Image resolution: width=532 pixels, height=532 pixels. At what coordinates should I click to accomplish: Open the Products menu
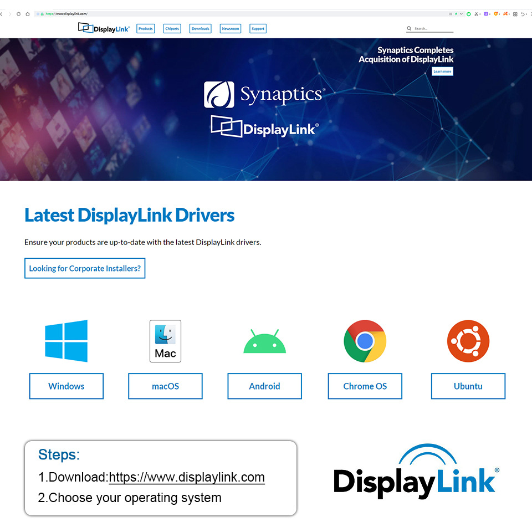(146, 28)
